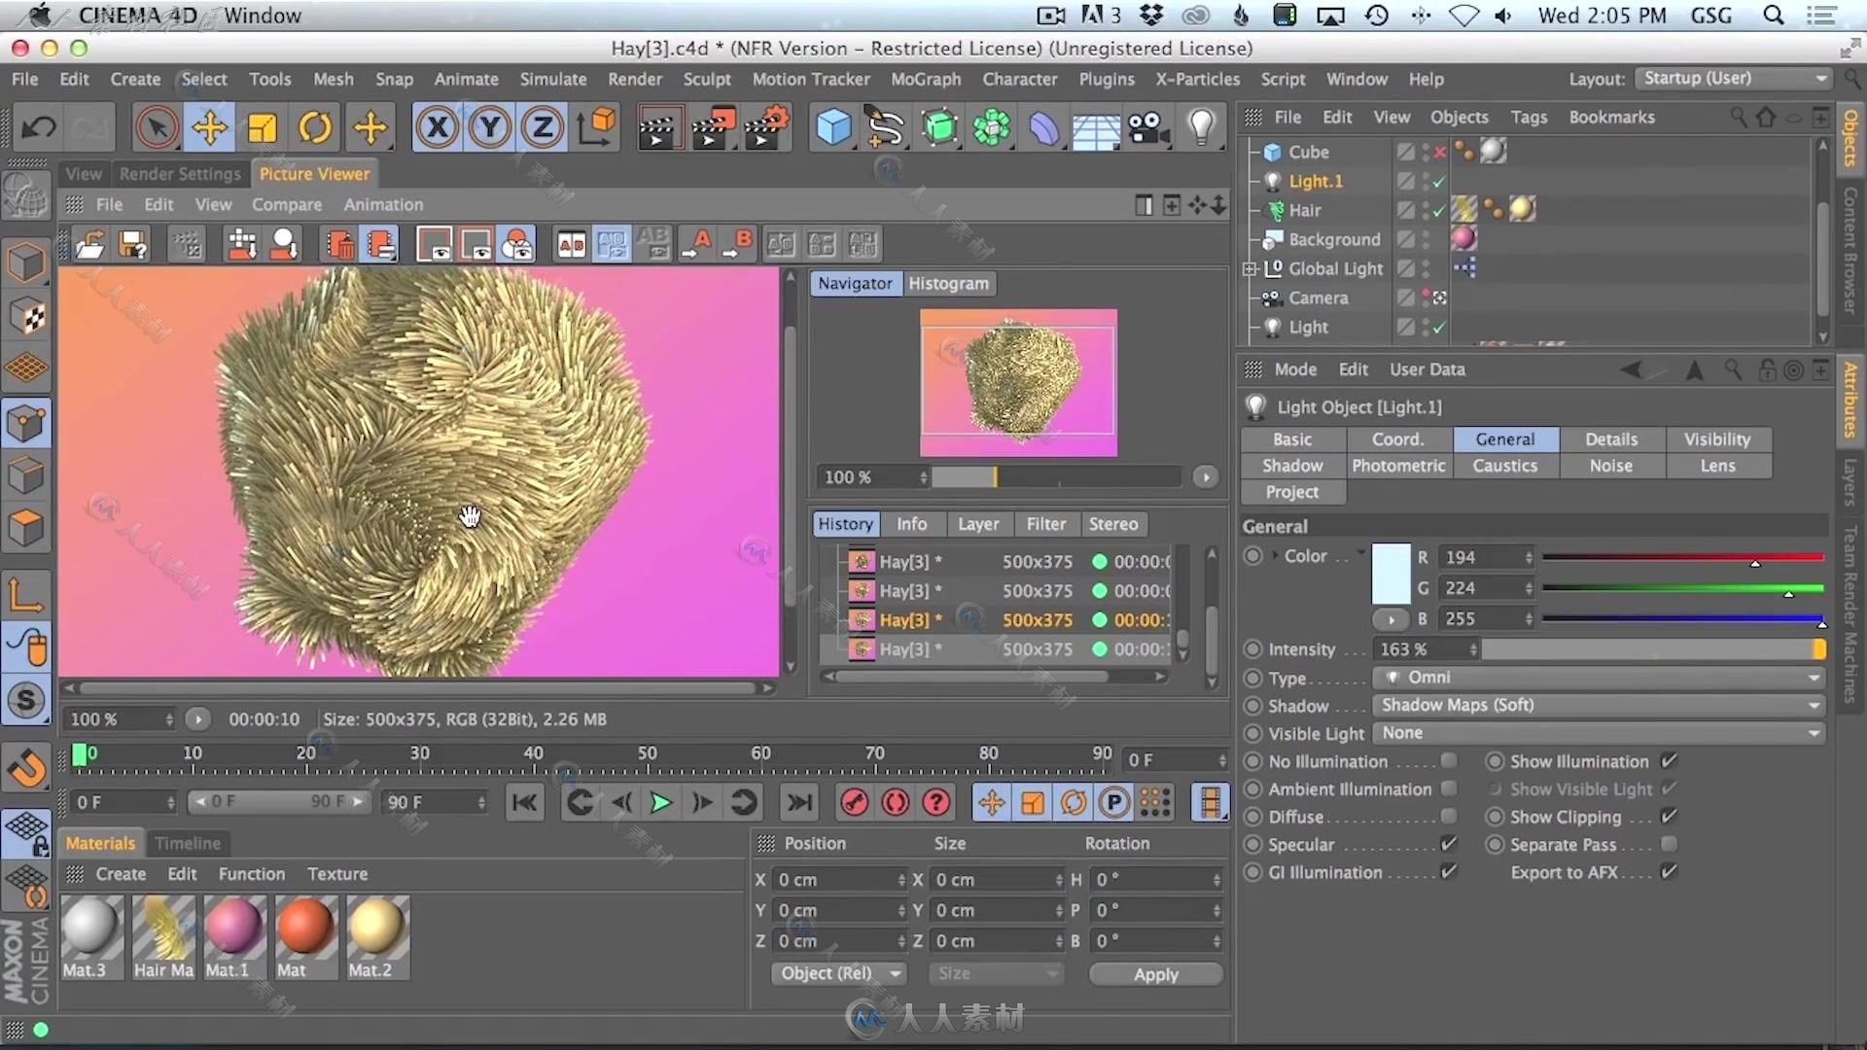Click Set as B compare icon
The width and height of the screenshot is (1867, 1050).
click(x=738, y=245)
